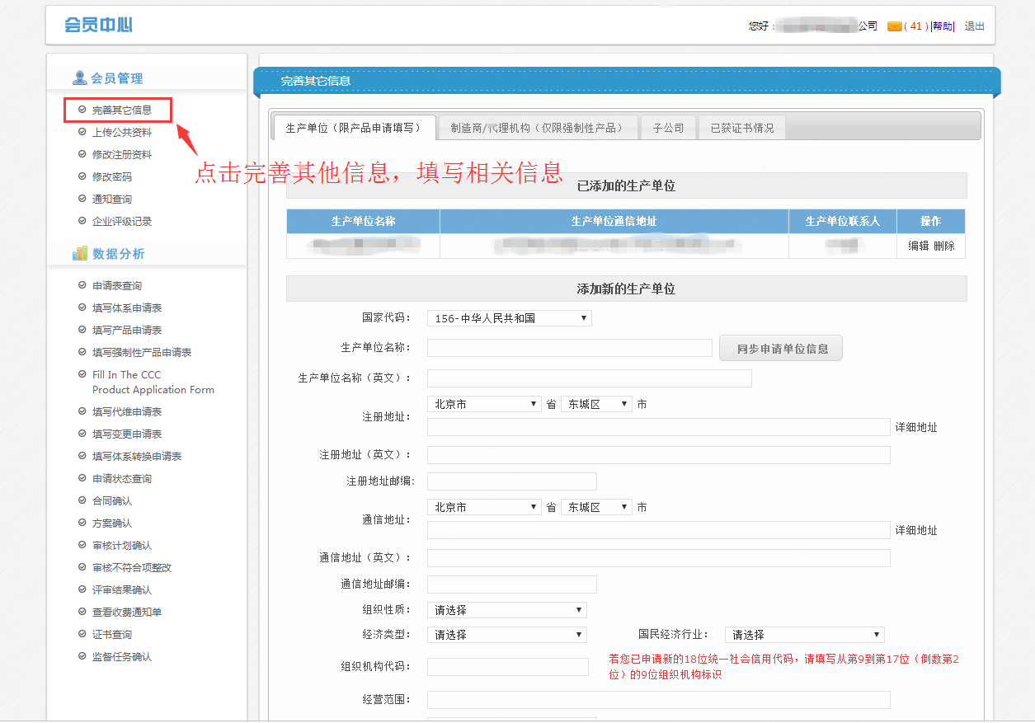Image resolution: width=1035 pixels, height=723 pixels.
Task: Click bullet icon beside 修改密码
Action: click(x=82, y=176)
